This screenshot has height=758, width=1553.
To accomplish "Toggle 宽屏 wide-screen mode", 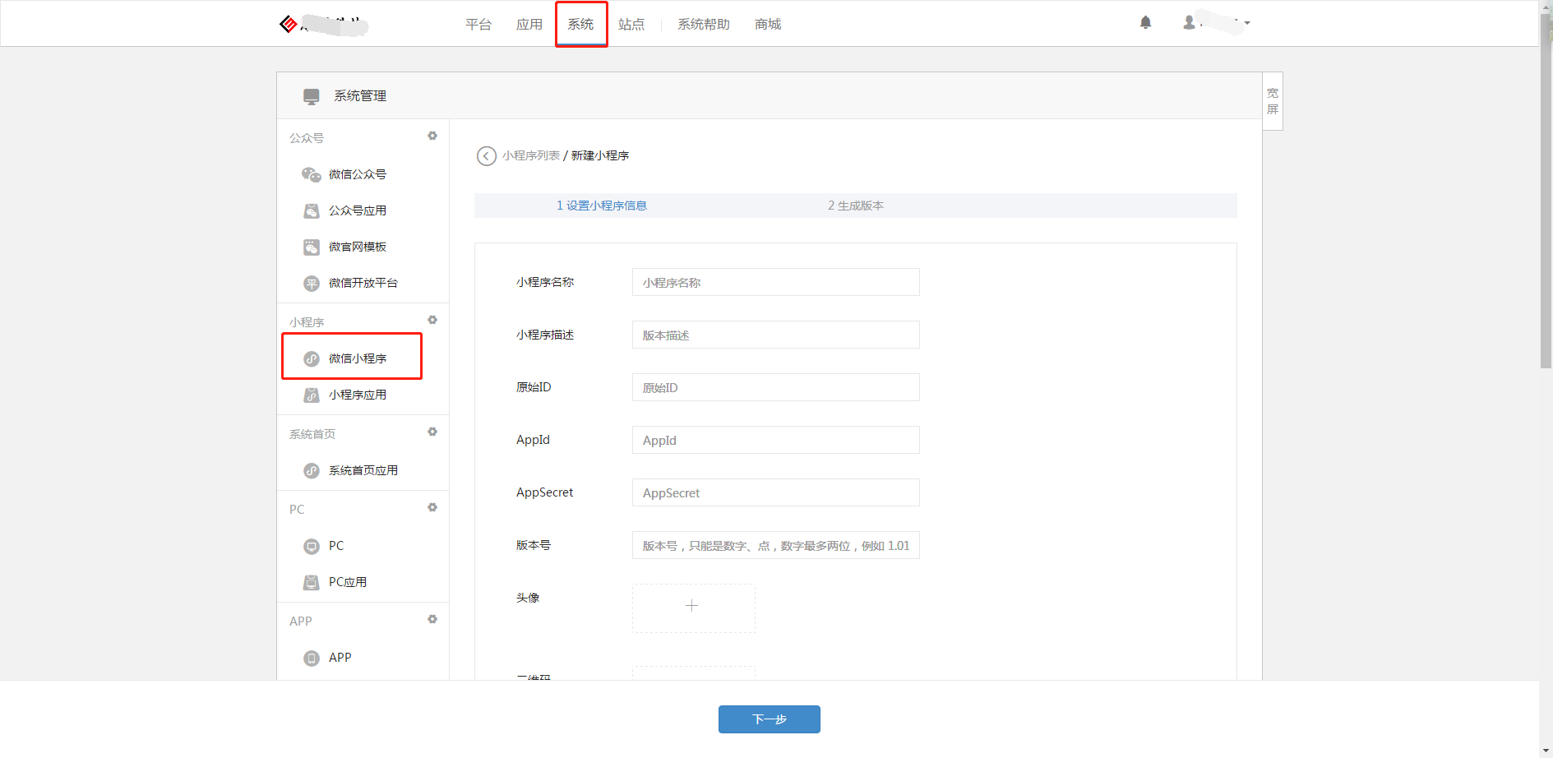I will click(x=1273, y=101).
